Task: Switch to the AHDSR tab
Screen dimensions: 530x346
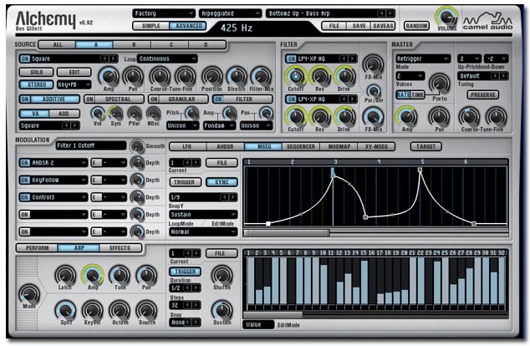Action: 225,146
